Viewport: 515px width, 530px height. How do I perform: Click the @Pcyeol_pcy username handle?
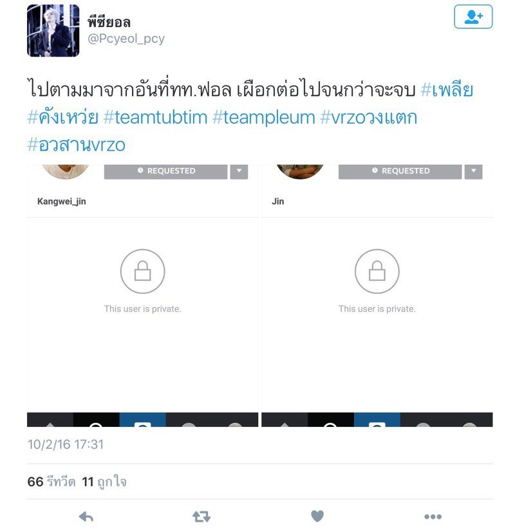point(126,39)
